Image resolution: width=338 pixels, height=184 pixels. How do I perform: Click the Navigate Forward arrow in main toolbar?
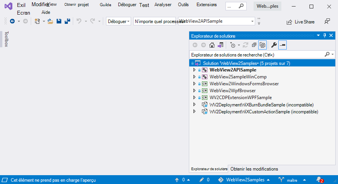point(25,21)
